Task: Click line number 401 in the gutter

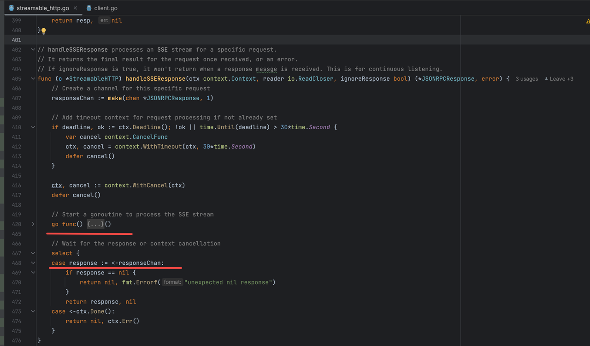Action: (x=16, y=40)
